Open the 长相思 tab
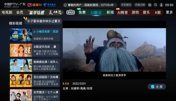Viewport: 176px width, 101px height. pyautogui.click(x=55, y=12)
